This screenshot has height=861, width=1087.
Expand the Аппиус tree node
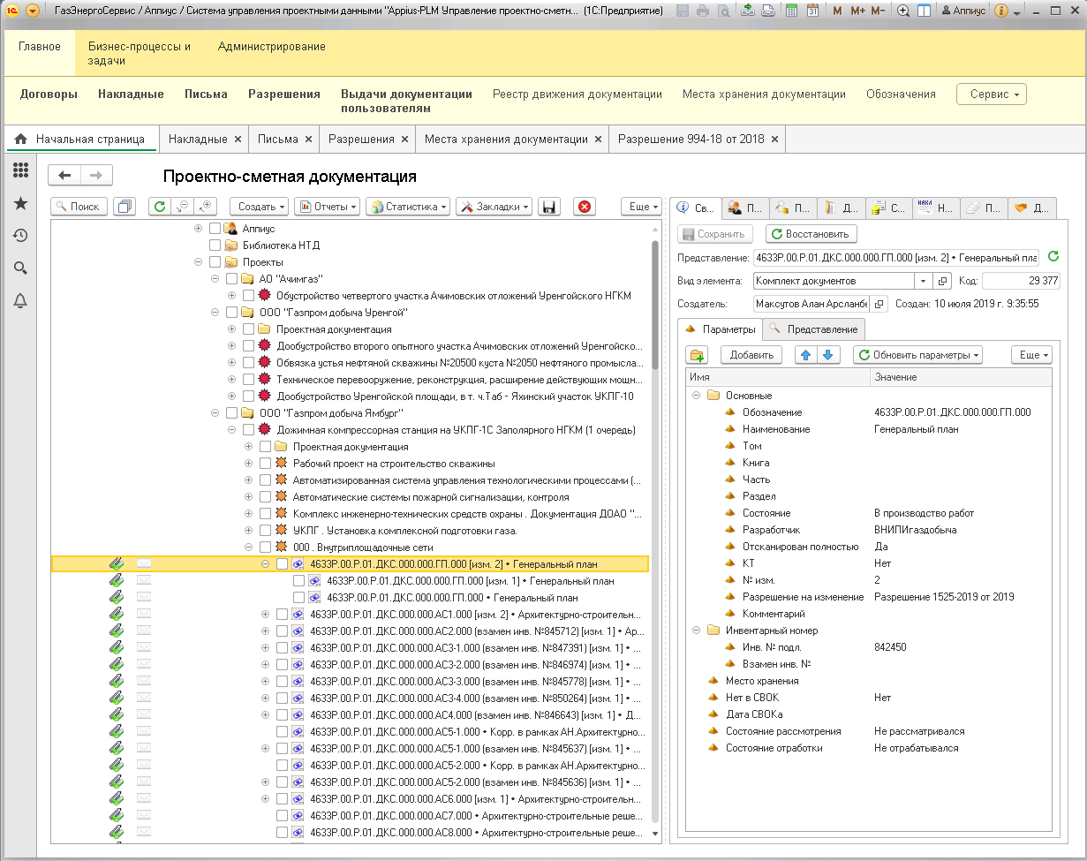pos(198,229)
